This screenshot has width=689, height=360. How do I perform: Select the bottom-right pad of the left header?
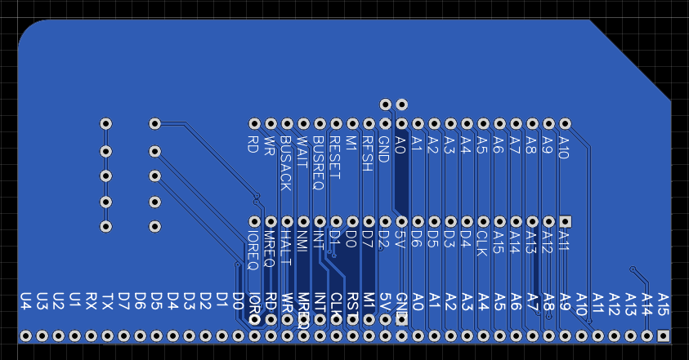[x=154, y=226]
